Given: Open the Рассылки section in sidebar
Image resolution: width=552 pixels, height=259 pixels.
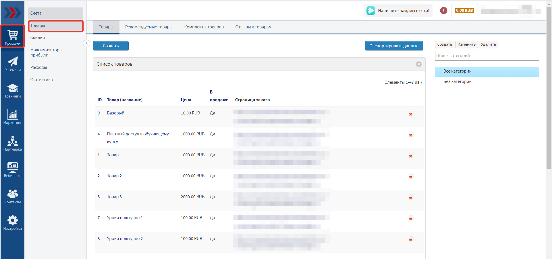Looking at the screenshot, I should click(12, 64).
